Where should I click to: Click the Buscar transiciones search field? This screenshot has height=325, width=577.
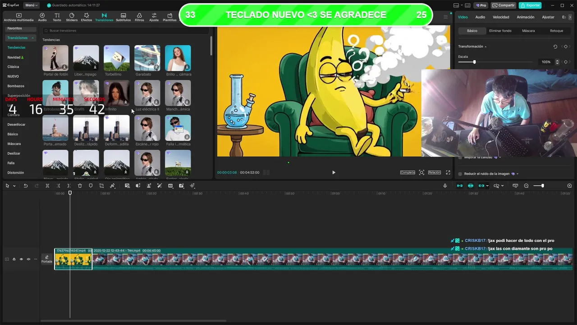[125, 30]
